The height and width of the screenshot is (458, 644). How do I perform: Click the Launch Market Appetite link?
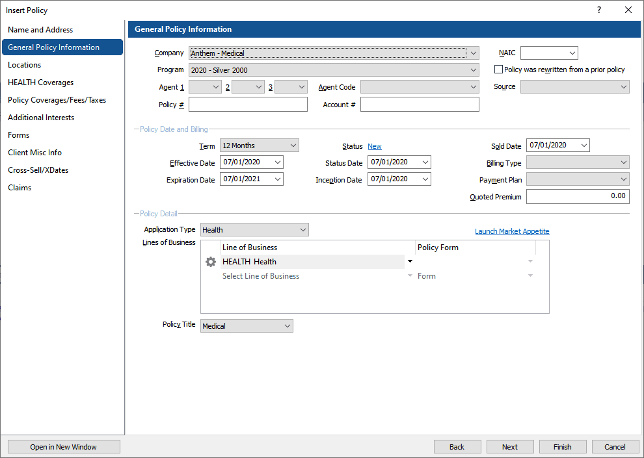point(512,231)
